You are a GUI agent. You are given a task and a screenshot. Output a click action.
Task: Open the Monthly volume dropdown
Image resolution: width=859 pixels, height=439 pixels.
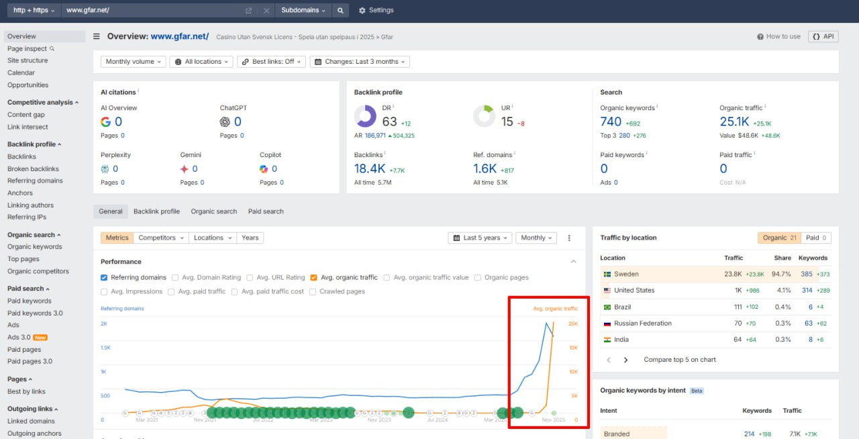(x=133, y=62)
